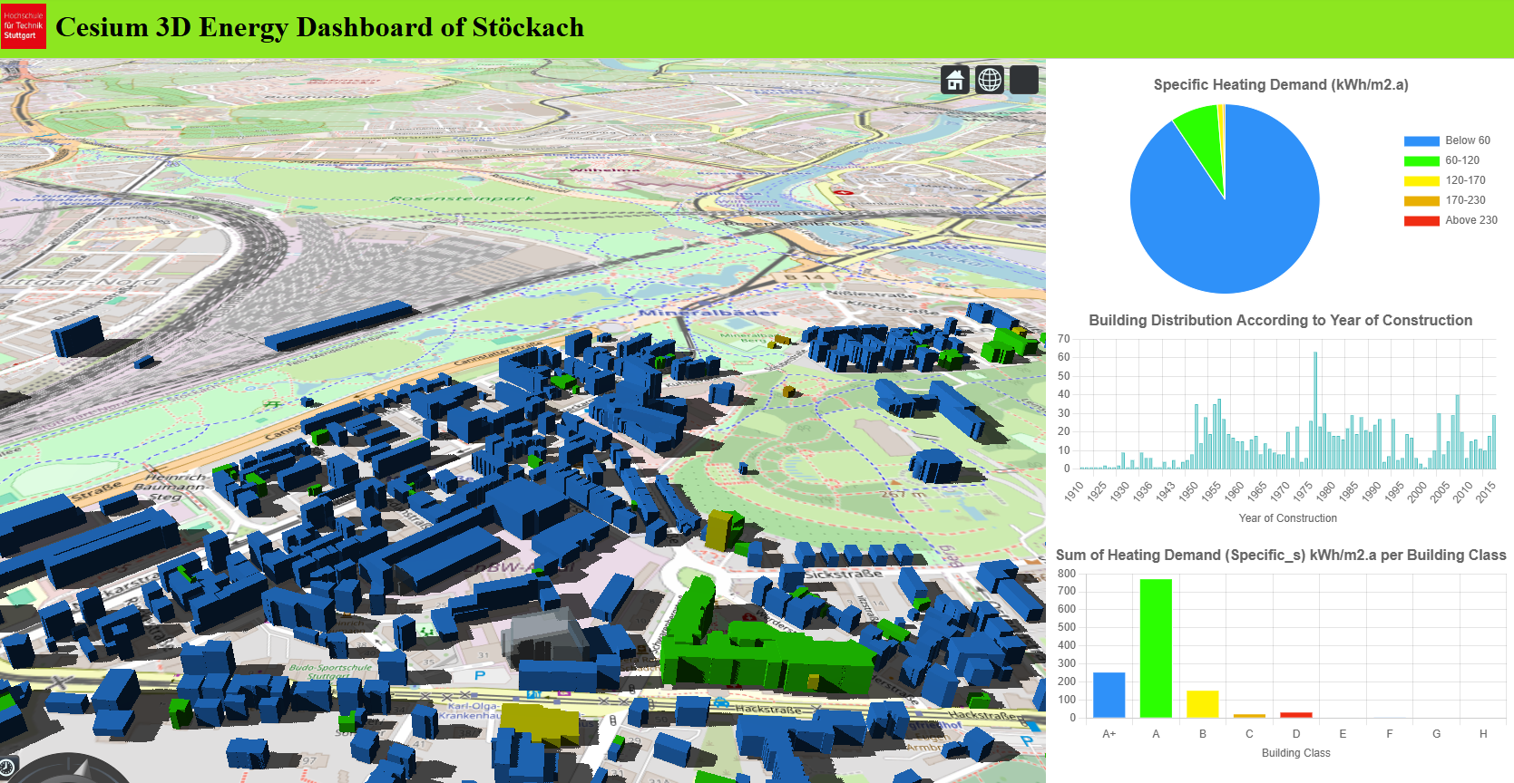Toggle the '120-170' legend entry
1514x783 pixels.
click(x=1444, y=180)
